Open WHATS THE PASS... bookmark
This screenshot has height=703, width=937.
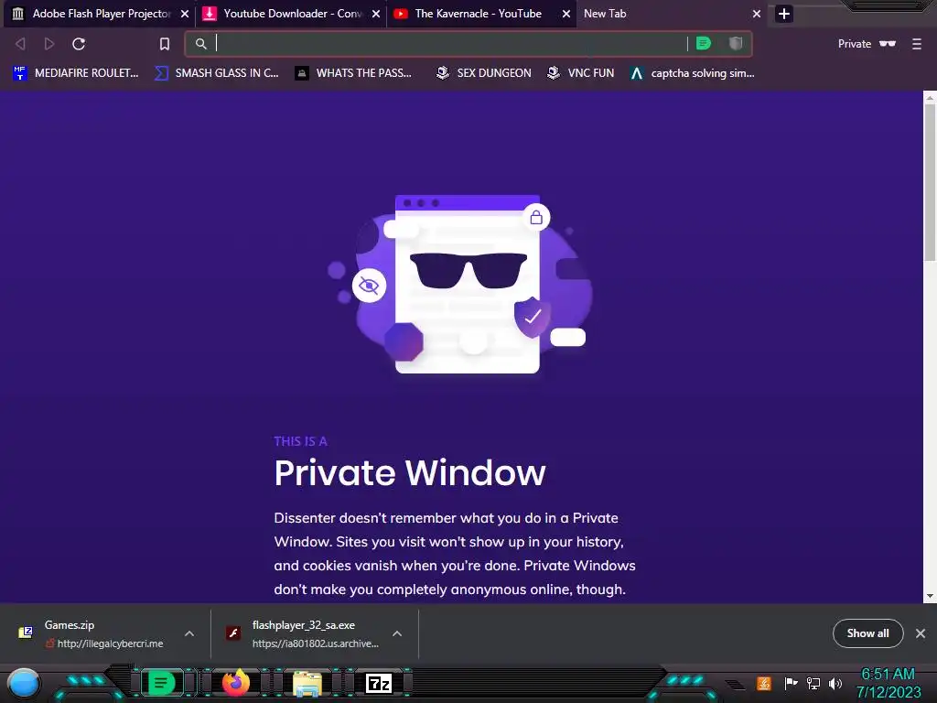[354, 73]
